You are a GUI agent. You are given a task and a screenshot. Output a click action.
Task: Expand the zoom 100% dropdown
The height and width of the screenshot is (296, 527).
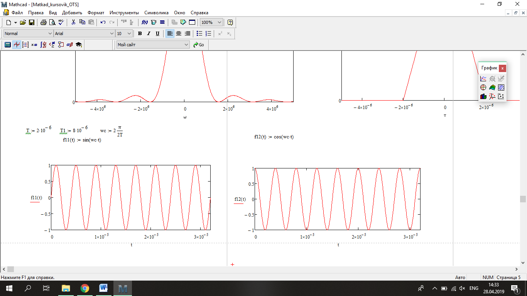220,22
